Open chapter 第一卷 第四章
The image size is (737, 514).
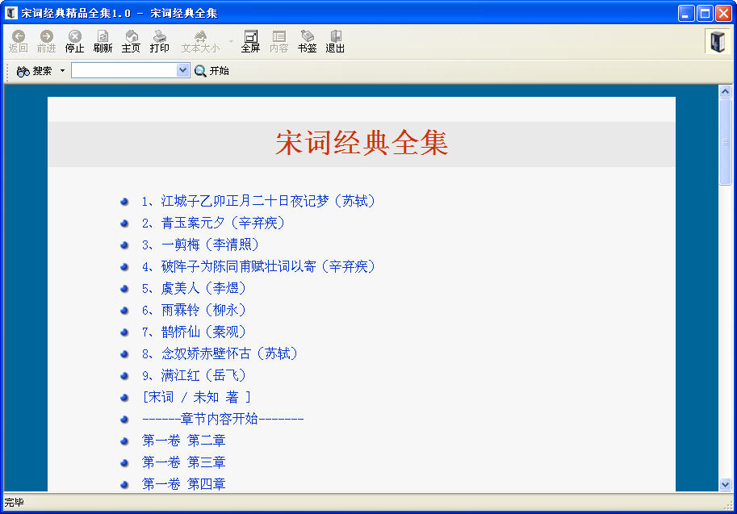pos(184,484)
